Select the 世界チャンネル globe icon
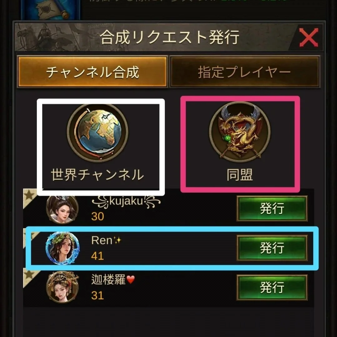 pos(98,132)
